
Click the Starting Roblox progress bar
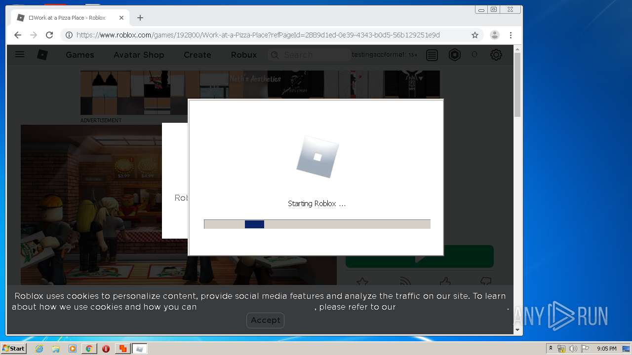pyautogui.click(x=317, y=224)
